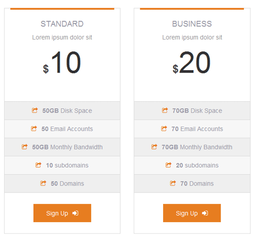
Task: Click the '70GB Monthly Bandwidth' feature text
Action: pos(197,147)
